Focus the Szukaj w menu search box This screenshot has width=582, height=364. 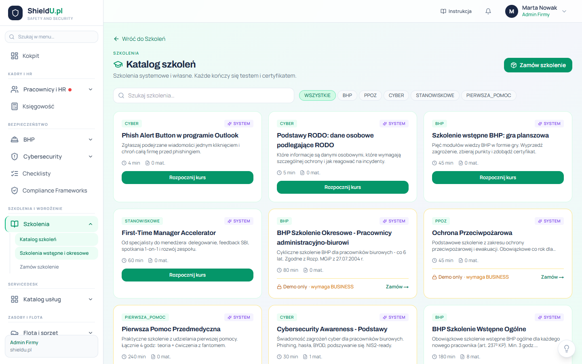coord(51,37)
